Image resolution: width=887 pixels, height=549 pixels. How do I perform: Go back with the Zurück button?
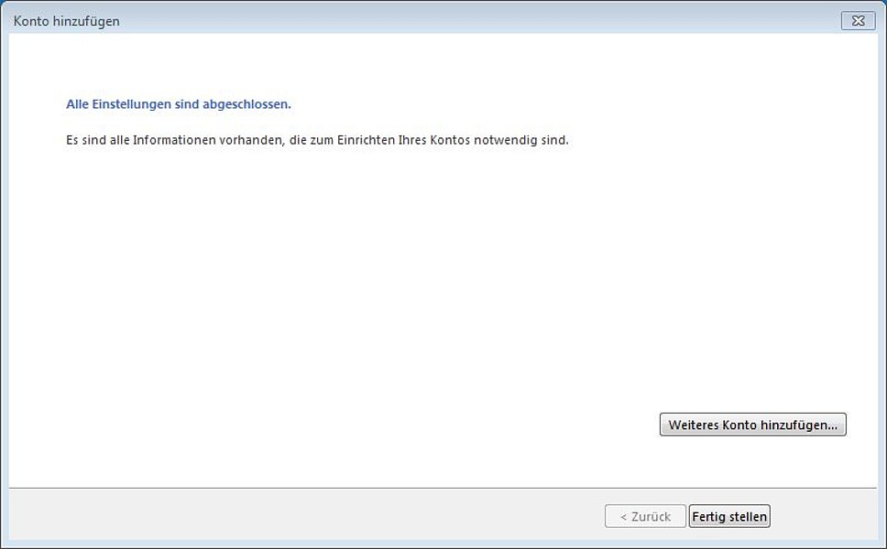click(x=645, y=516)
